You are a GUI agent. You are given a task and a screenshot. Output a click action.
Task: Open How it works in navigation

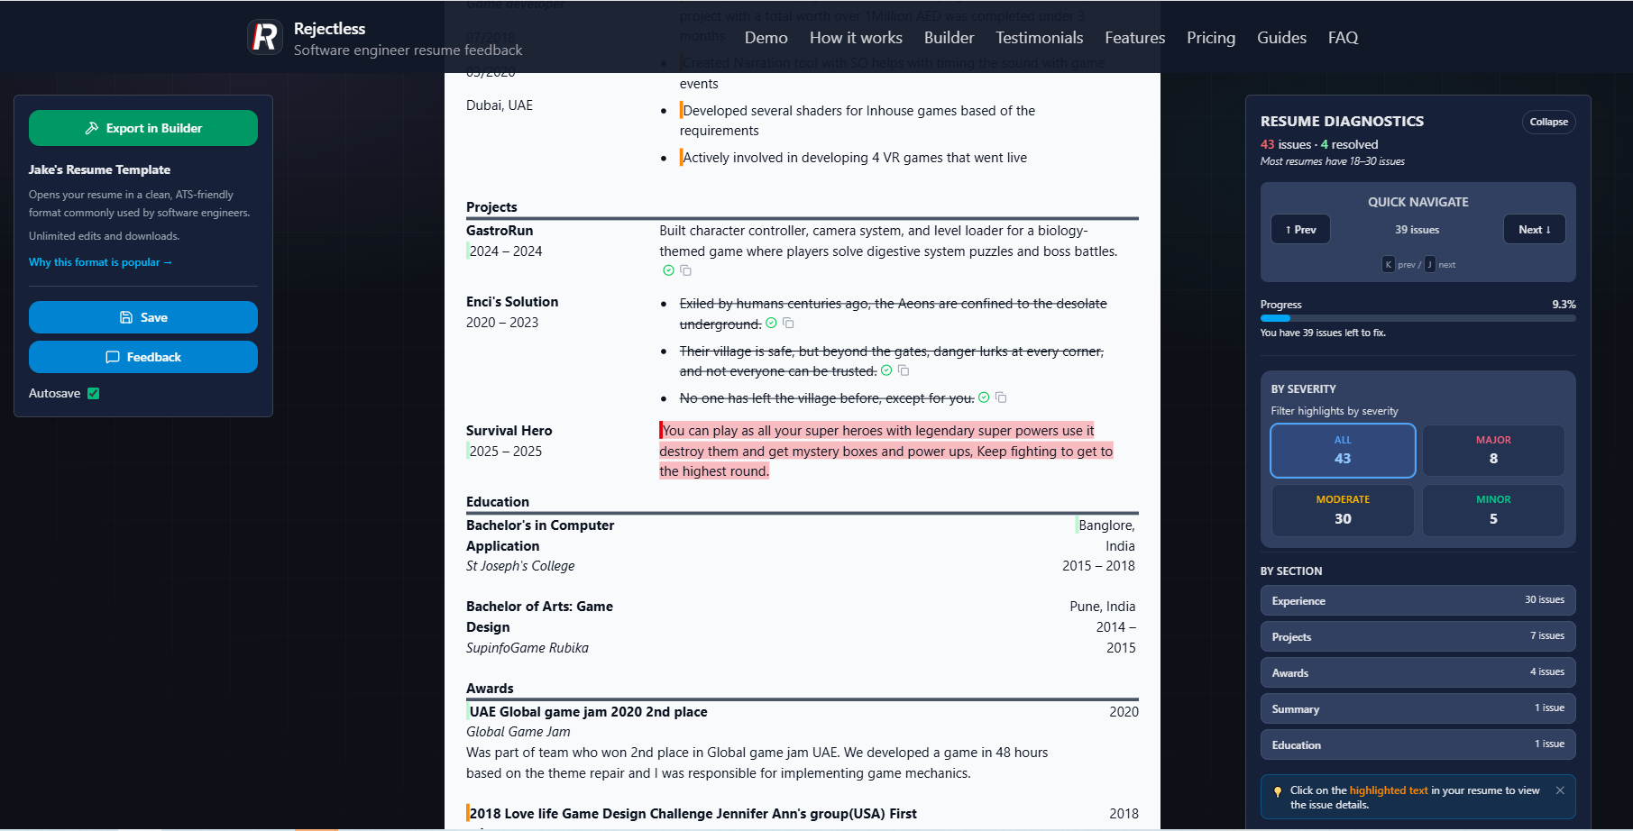click(856, 38)
